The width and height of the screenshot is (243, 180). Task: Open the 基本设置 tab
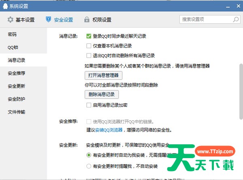(x=21, y=20)
